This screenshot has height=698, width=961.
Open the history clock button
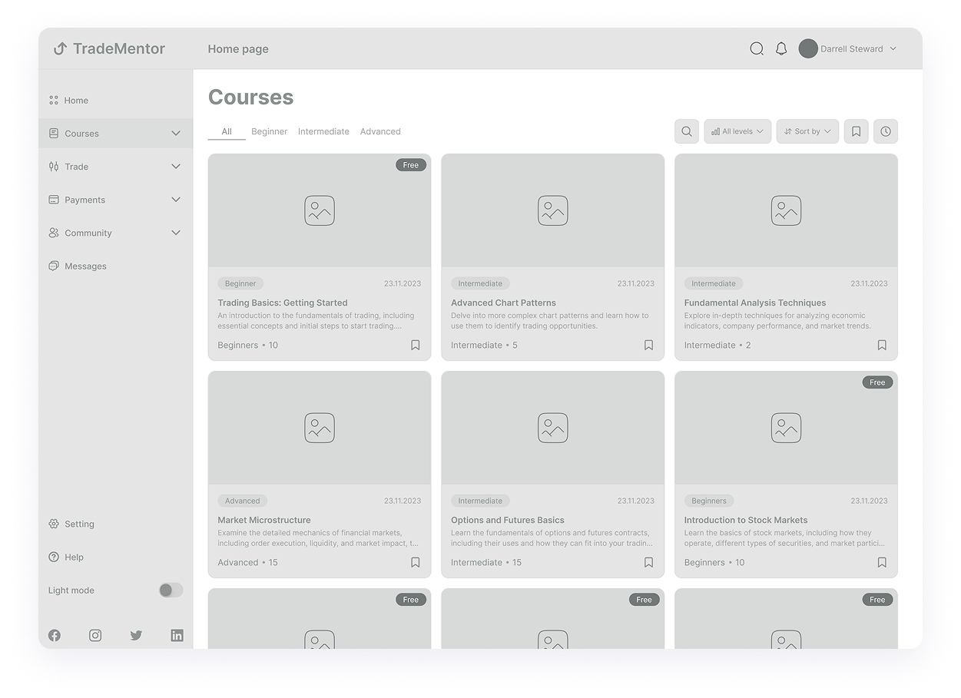(886, 131)
